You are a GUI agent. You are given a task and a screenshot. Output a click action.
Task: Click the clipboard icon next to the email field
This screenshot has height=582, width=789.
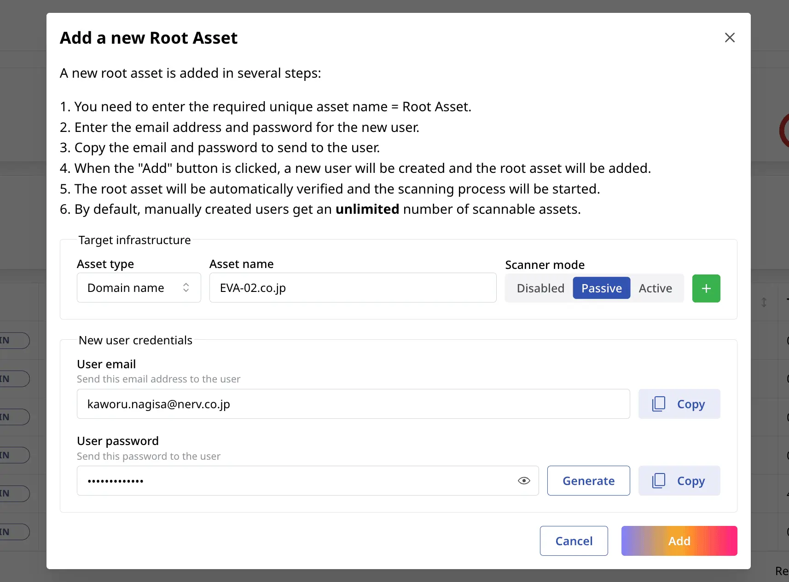659,404
